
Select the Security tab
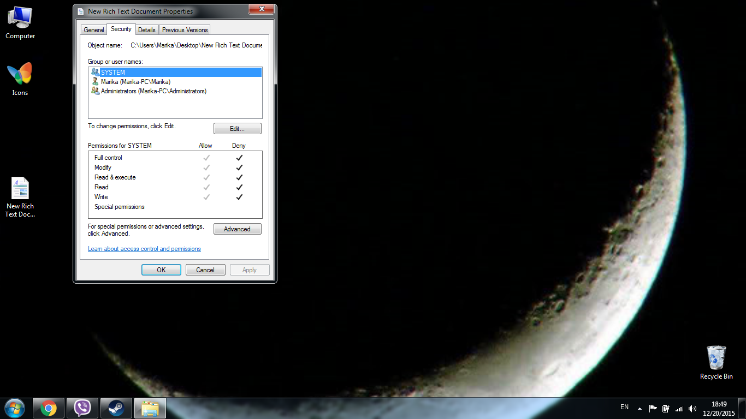point(121,29)
